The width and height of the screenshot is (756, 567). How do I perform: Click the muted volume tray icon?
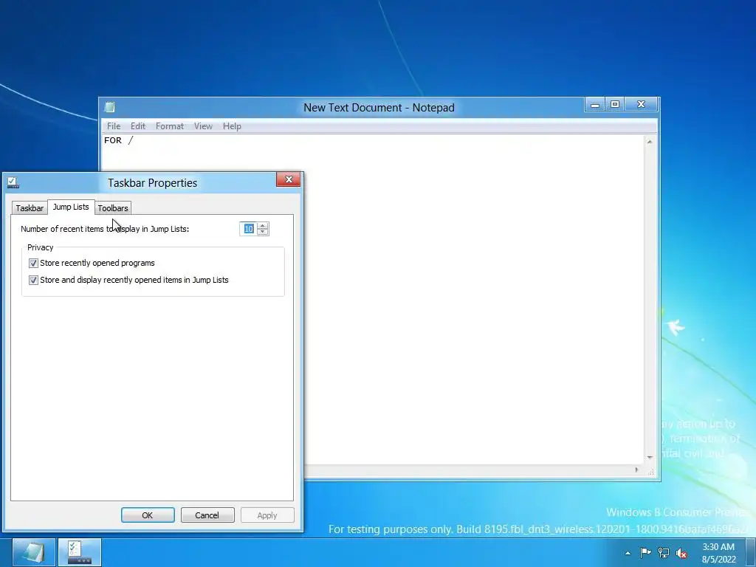point(681,553)
